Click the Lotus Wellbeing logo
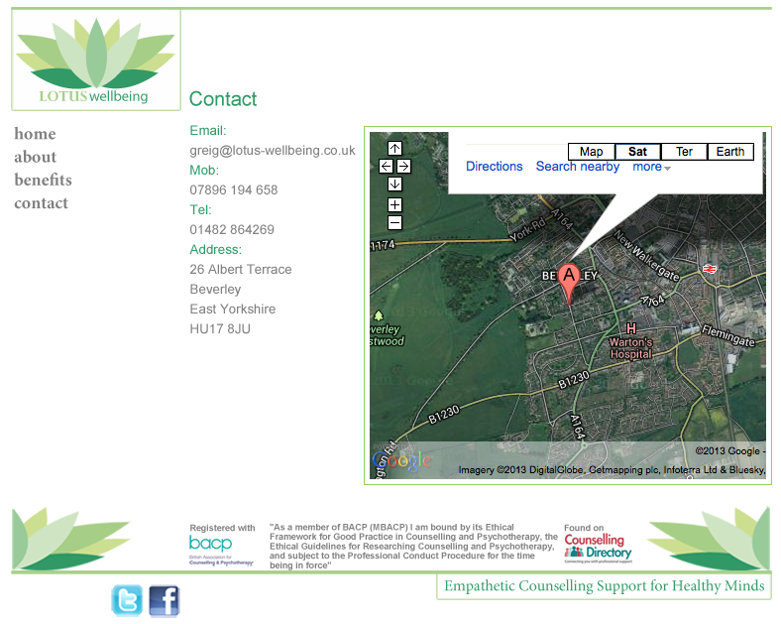Screen dimensions: 781x624 (x=95, y=60)
